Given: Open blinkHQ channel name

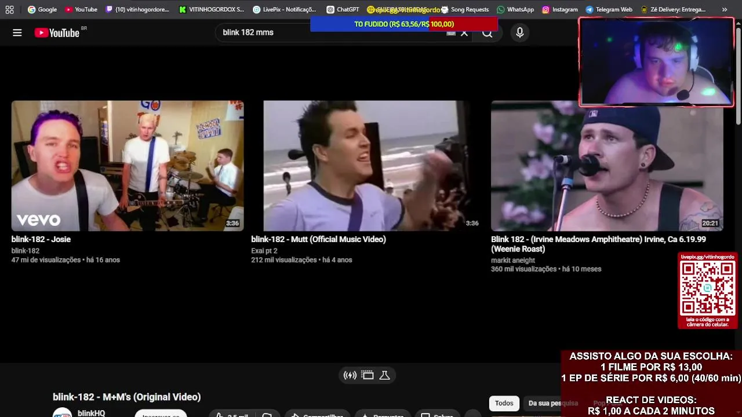Looking at the screenshot, I should tap(91, 413).
